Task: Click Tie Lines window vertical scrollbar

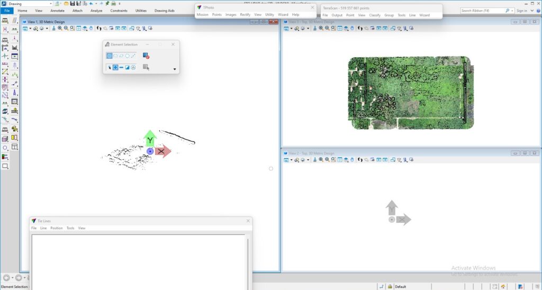Action: [248, 262]
